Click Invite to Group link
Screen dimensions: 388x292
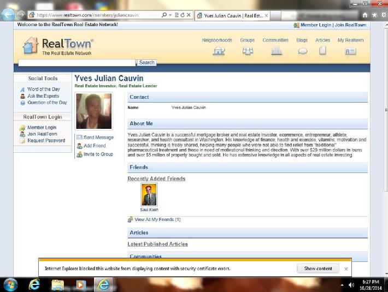tap(98, 154)
